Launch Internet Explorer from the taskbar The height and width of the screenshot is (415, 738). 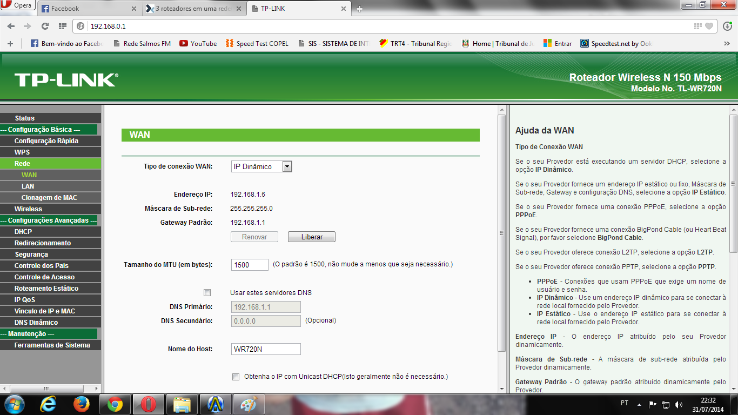(x=49, y=404)
